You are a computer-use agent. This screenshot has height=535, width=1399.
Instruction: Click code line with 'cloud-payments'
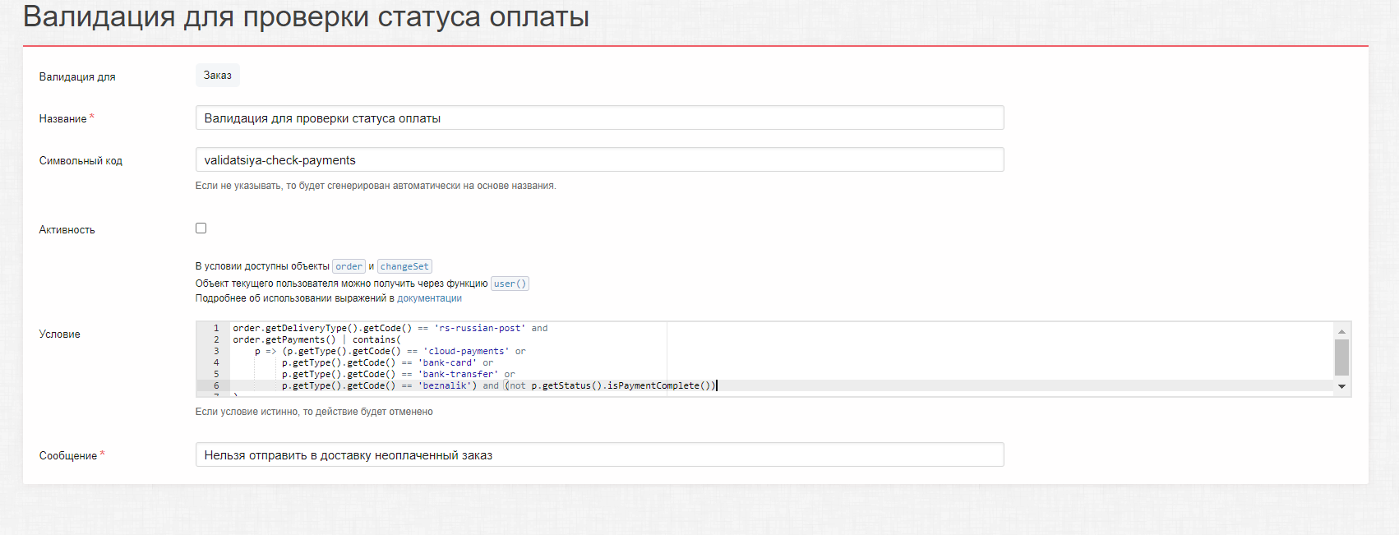click(x=390, y=351)
